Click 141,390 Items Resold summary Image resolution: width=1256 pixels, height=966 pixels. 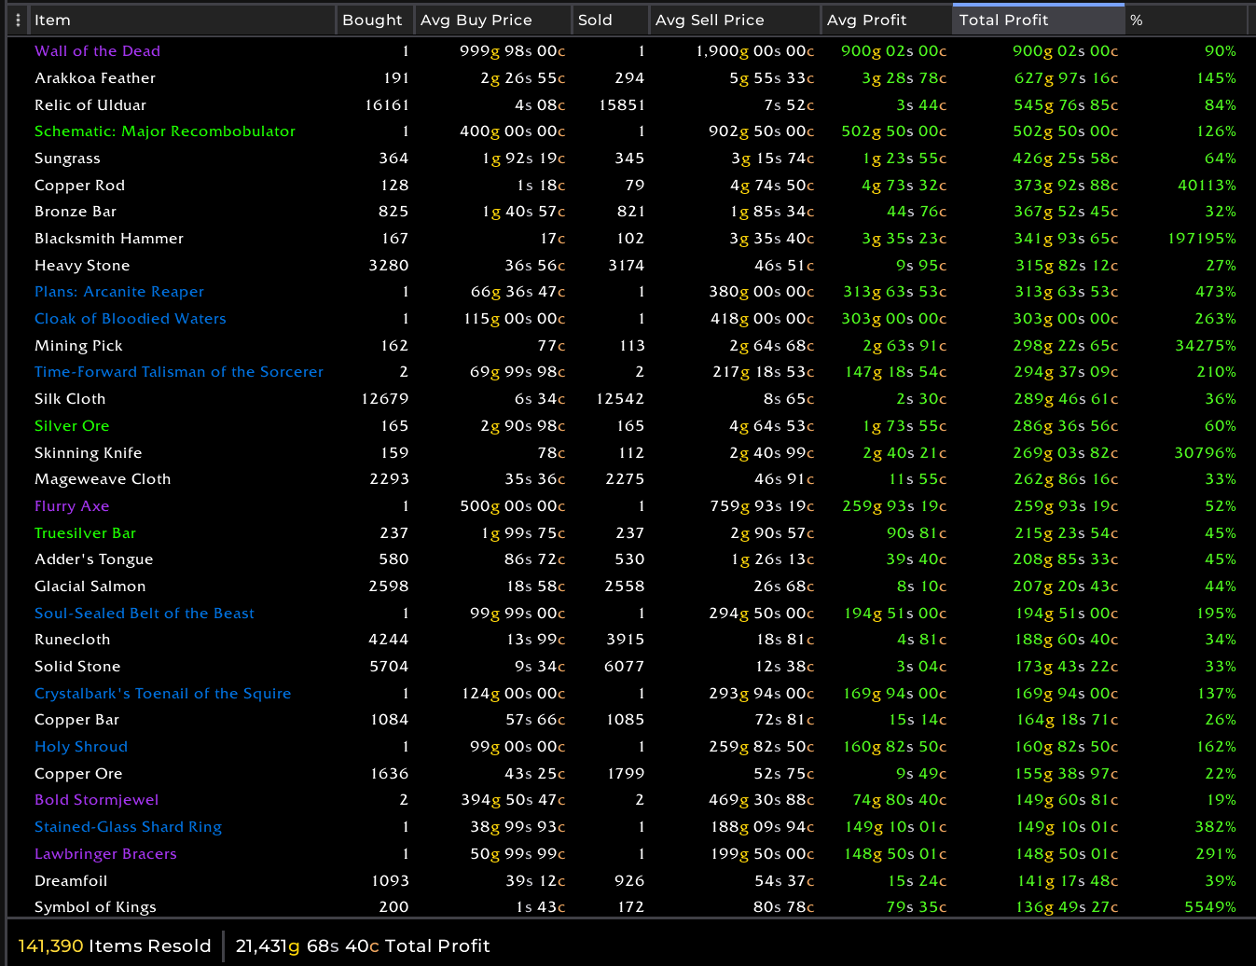click(x=115, y=946)
